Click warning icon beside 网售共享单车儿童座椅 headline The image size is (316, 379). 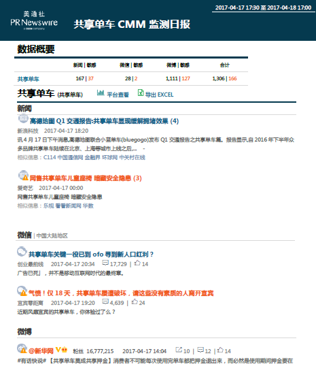[25, 178]
